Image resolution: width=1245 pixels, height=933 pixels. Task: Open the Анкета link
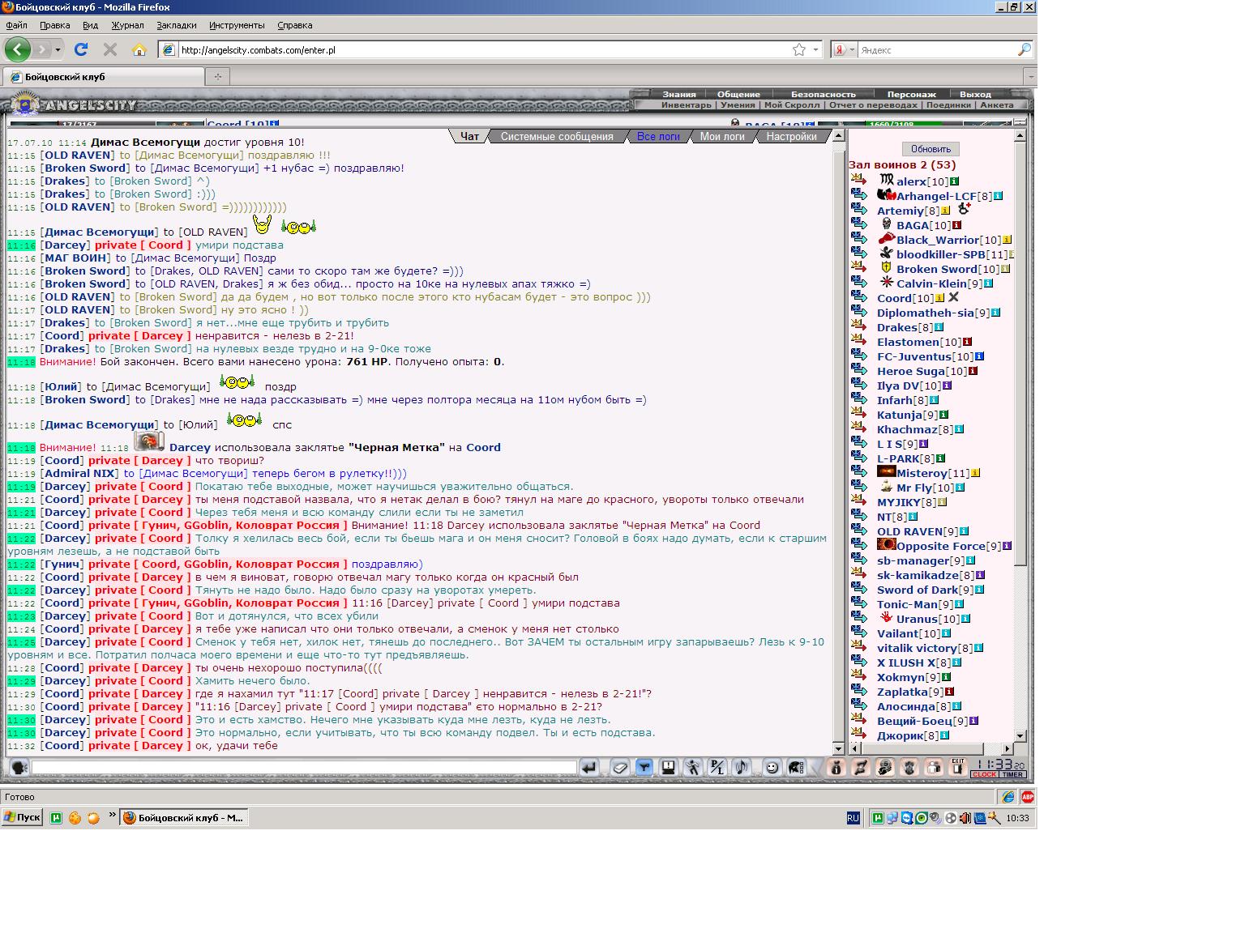996,104
